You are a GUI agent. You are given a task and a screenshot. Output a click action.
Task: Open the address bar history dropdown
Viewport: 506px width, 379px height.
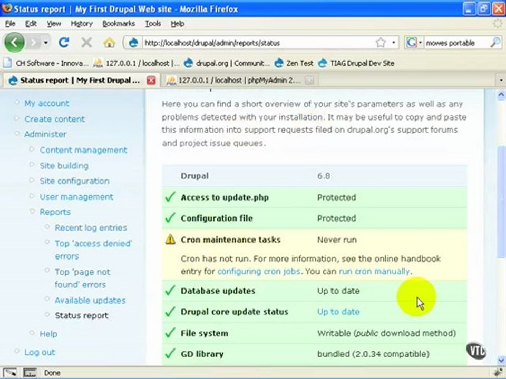[394, 43]
